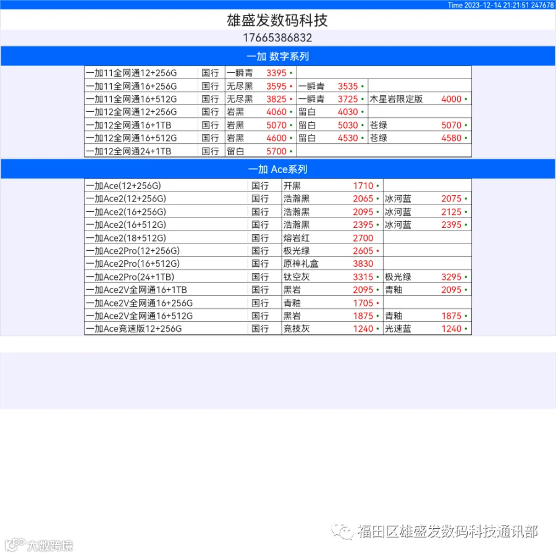This screenshot has width=556, height=556.
Task: Click the 开黑 color cell
Action: [292, 186]
